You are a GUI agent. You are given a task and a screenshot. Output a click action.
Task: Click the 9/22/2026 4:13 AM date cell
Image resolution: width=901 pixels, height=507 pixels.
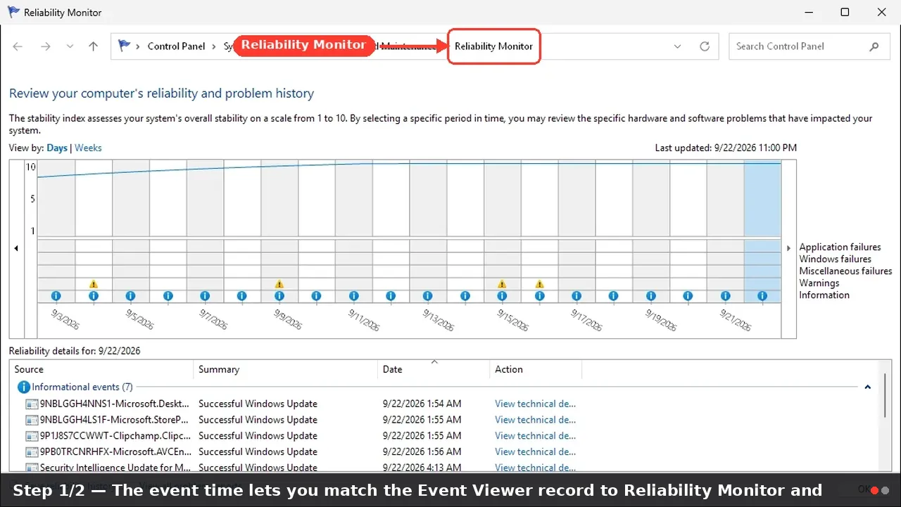(422, 467)
